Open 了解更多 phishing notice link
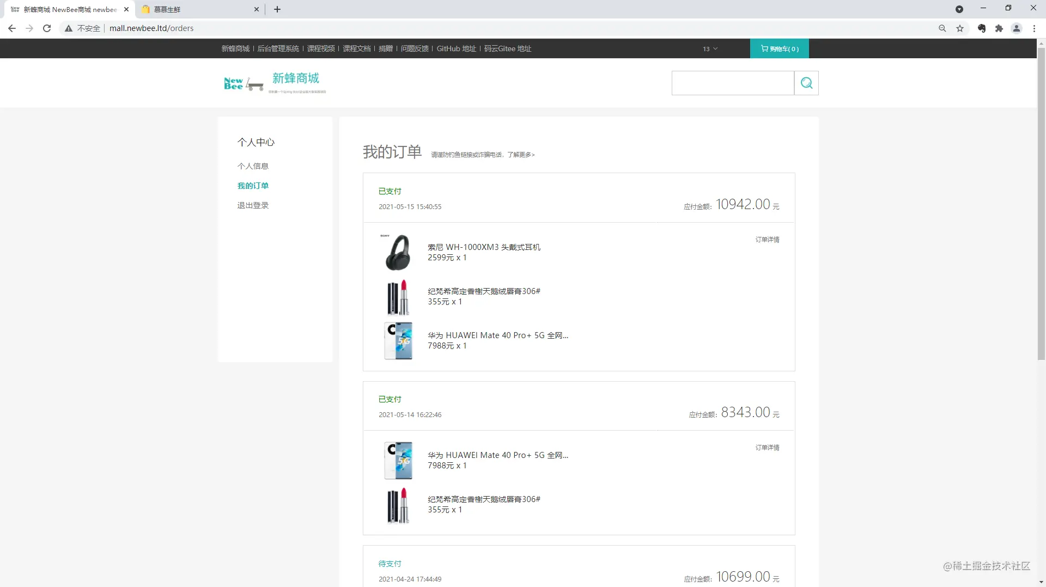 [521, 155]
